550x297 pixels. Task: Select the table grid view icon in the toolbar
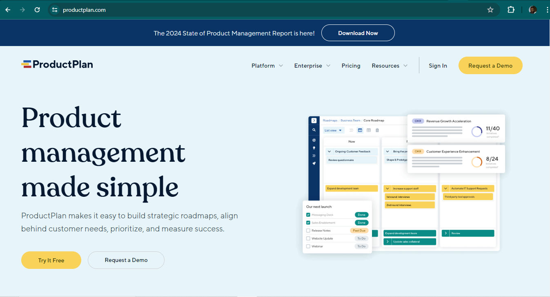(368, 130)
